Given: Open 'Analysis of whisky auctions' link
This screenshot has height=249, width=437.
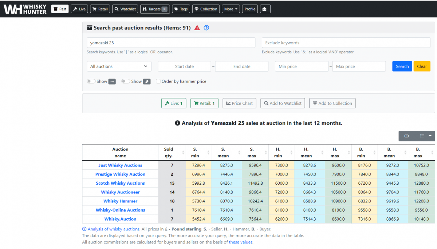Looking at the screenshot, I should tap(114, 229).
